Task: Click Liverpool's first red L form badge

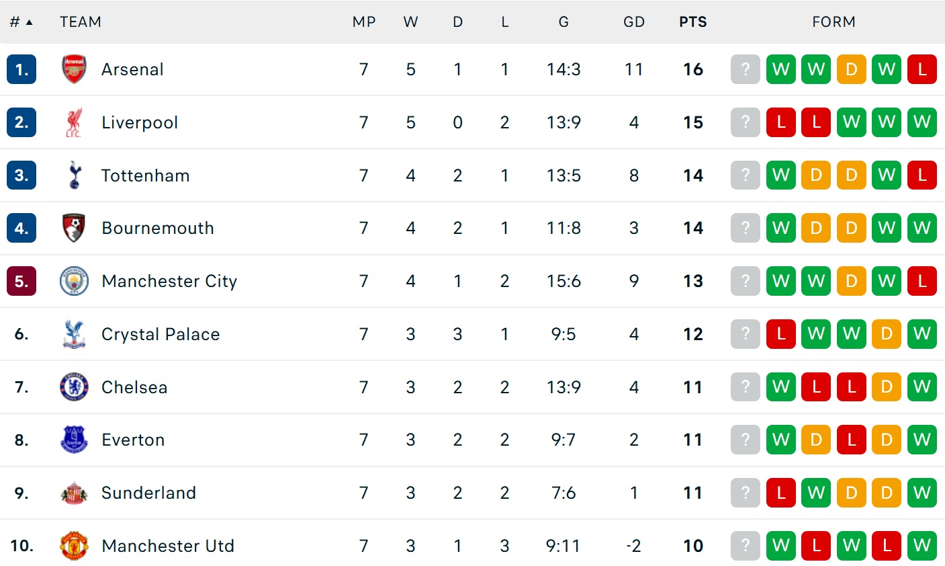Action: tap(780, 122)
